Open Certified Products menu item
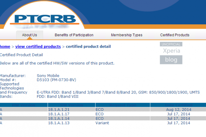206x137 pixels. point(175,35)
